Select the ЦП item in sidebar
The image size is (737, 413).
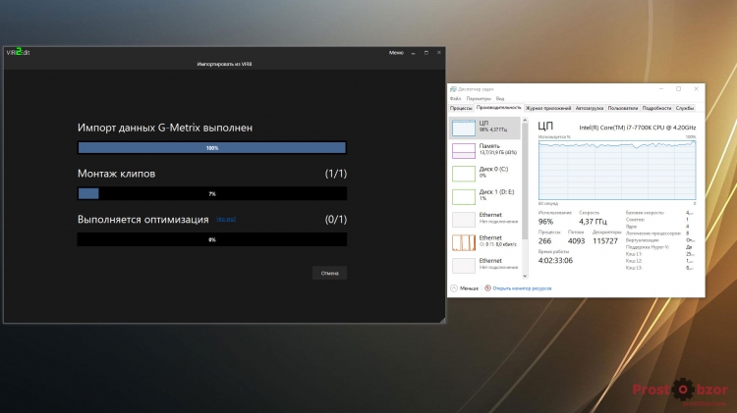tap(485, 128)
